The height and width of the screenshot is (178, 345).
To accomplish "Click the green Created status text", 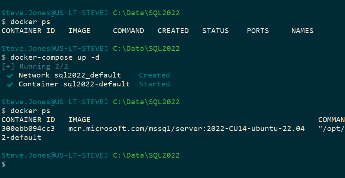I will pos(154,75).
